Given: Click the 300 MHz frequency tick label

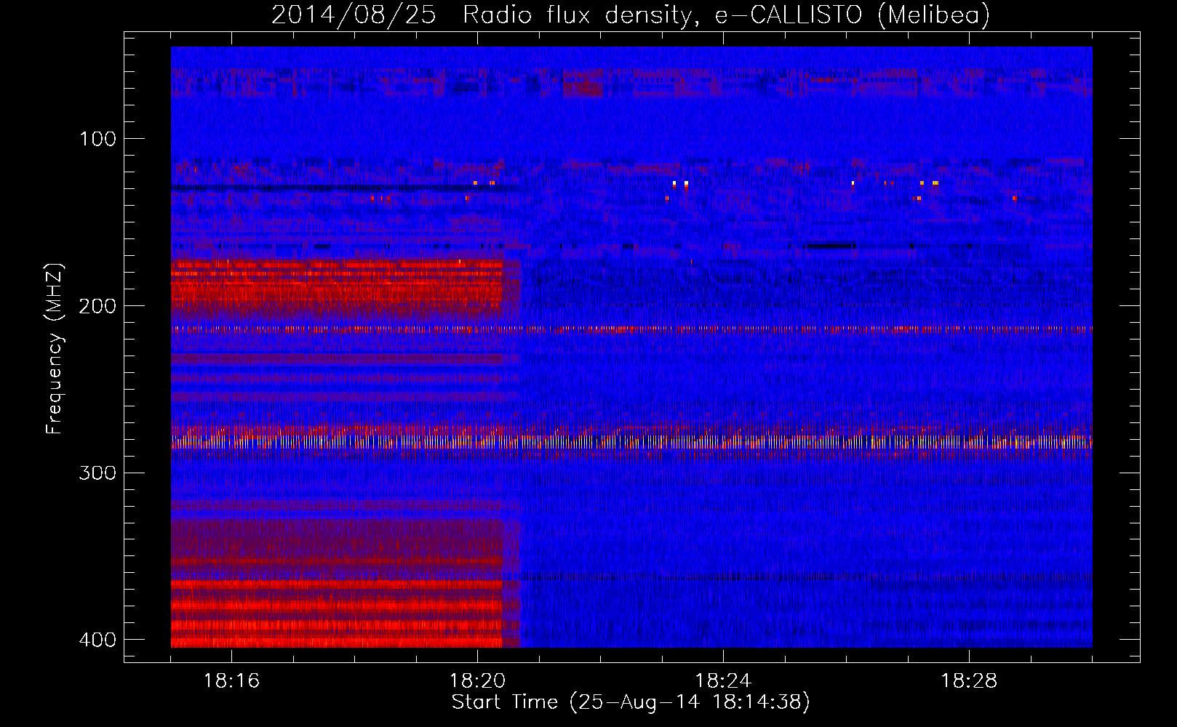Looking at the screenshot, I should [x=97, y=473].
